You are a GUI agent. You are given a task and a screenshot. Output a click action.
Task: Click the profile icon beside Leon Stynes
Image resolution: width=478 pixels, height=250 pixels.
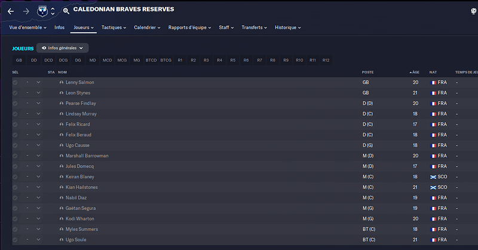[62, 93]
